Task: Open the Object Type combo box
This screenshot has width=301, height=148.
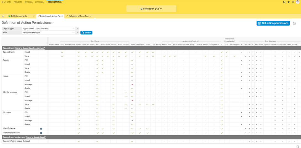Action: coord(48,28)
